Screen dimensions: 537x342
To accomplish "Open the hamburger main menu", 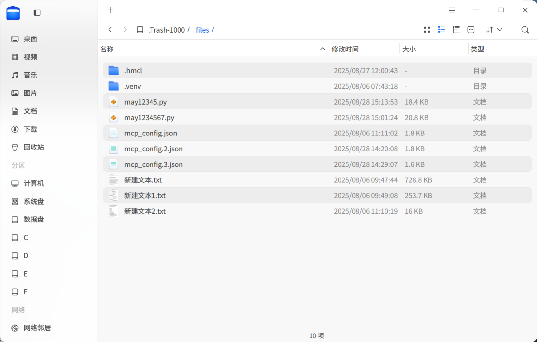I will pyautogui.click(x=452, y=10).
